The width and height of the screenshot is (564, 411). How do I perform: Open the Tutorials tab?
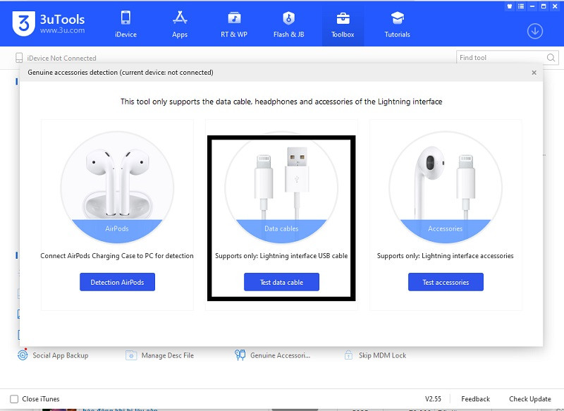(397, 23)
